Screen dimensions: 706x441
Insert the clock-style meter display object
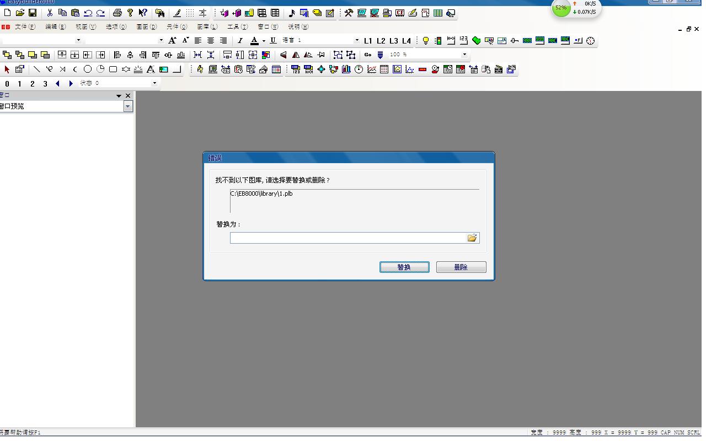point(590,40)
